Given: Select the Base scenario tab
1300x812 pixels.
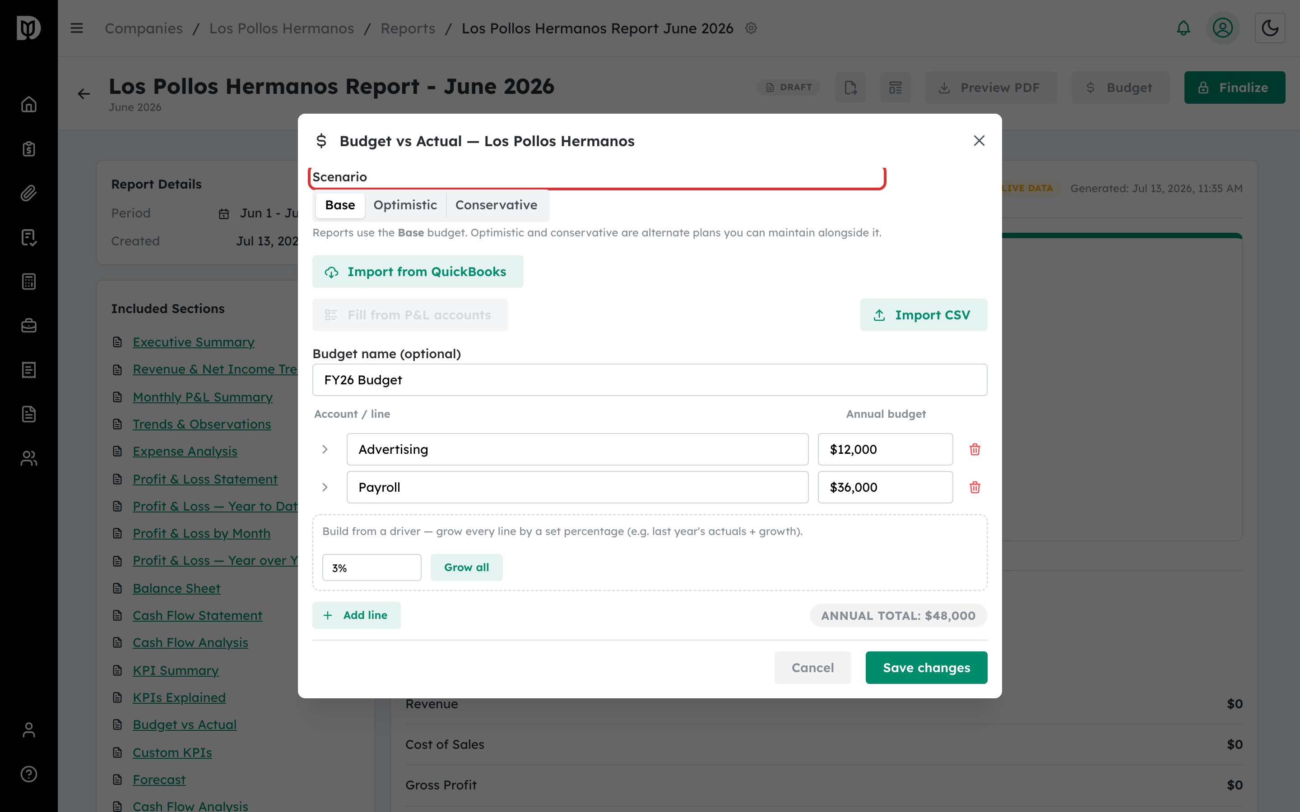Looking at the screenshot, I should pyautogui.click(x=340, y=205).
